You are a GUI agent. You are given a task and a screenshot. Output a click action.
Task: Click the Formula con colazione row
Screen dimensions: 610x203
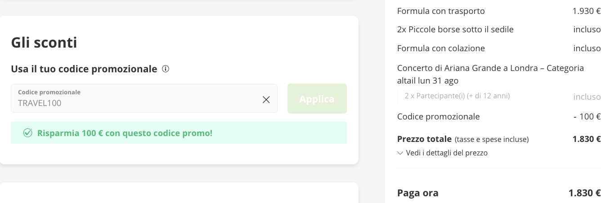click(x=441, y=49)
